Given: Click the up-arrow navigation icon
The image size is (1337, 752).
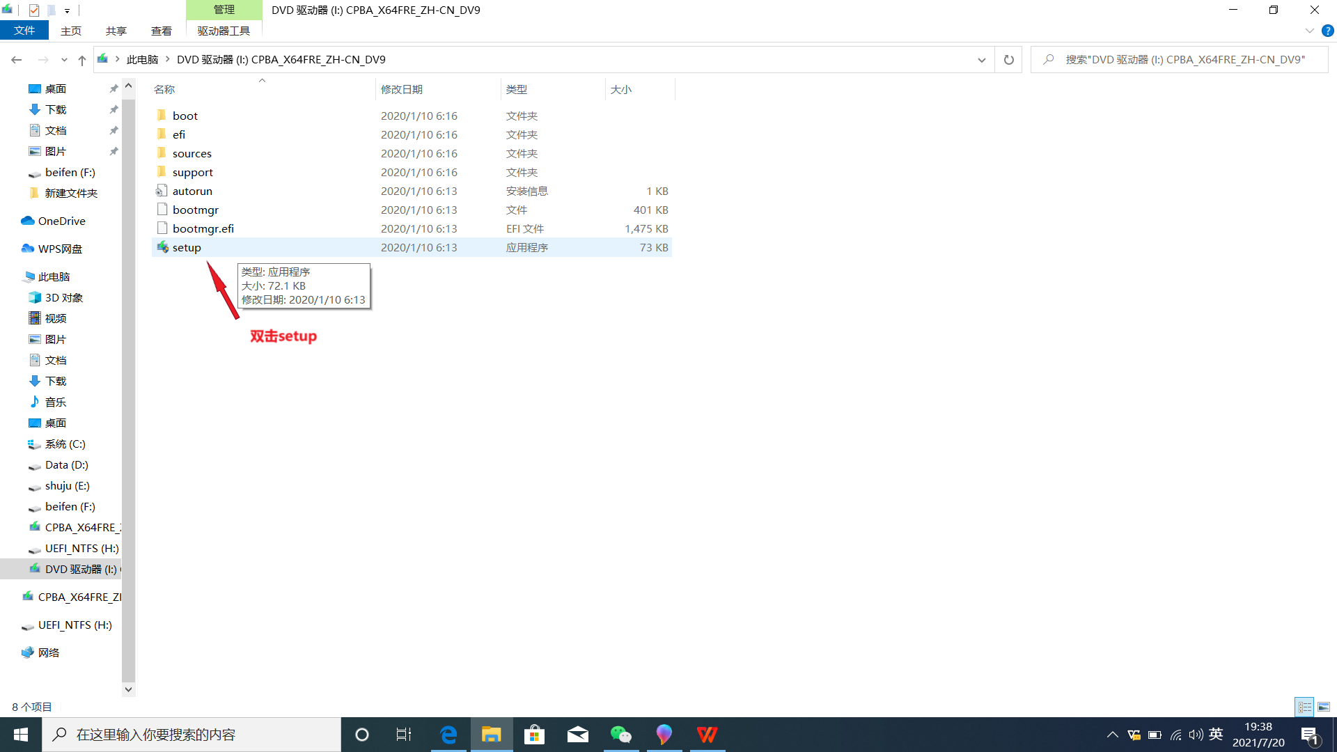Looking at the screenshot, I should tap(81, 60).
